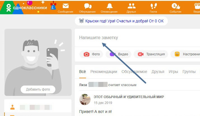Click Добавить фото on profile picture

(38, 89)
